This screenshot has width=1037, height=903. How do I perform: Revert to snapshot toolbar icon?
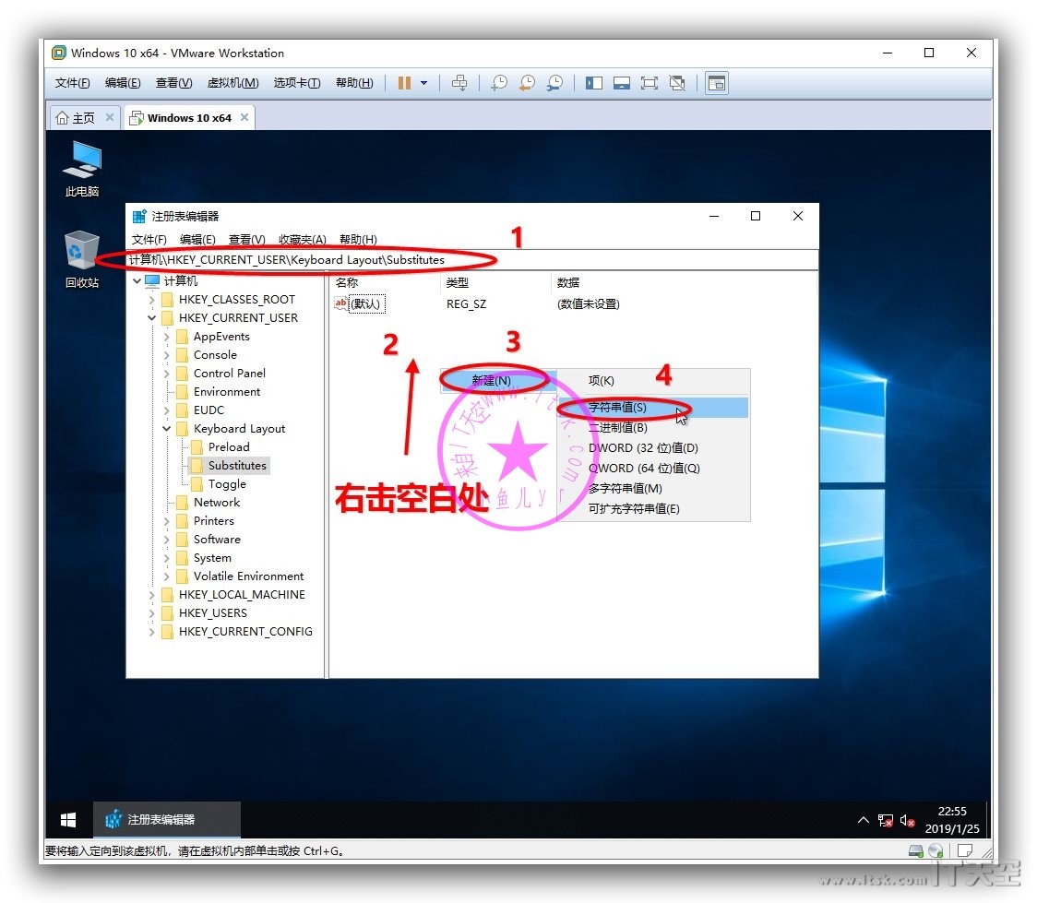[x=527, y=83]
